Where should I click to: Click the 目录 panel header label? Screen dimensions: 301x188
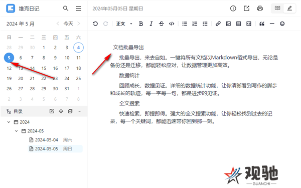coord(18,111)
